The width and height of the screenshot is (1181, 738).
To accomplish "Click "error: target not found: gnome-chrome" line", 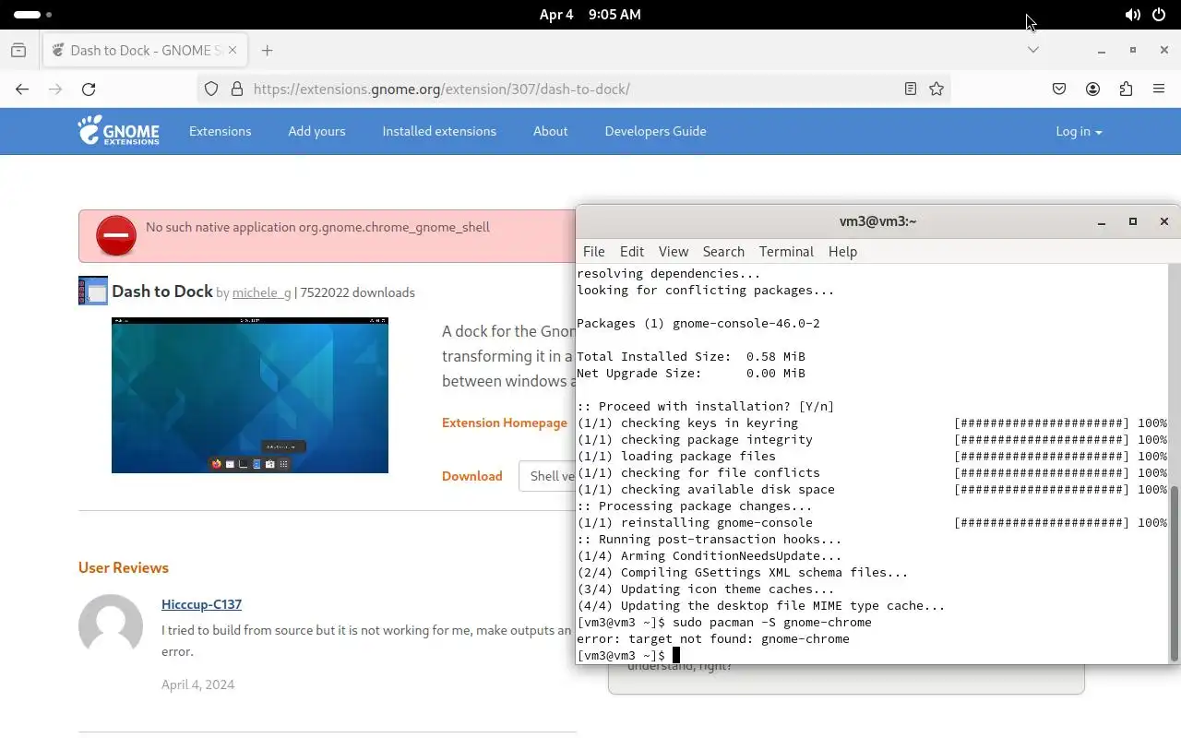I will pyautogui.click(x=713, y=639).
